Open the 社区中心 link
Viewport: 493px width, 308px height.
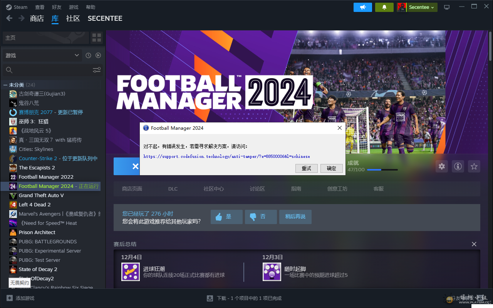pos(214,189)
